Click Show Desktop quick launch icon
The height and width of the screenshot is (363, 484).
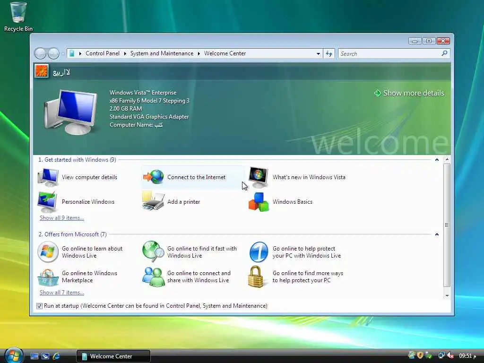pos(35,356)
